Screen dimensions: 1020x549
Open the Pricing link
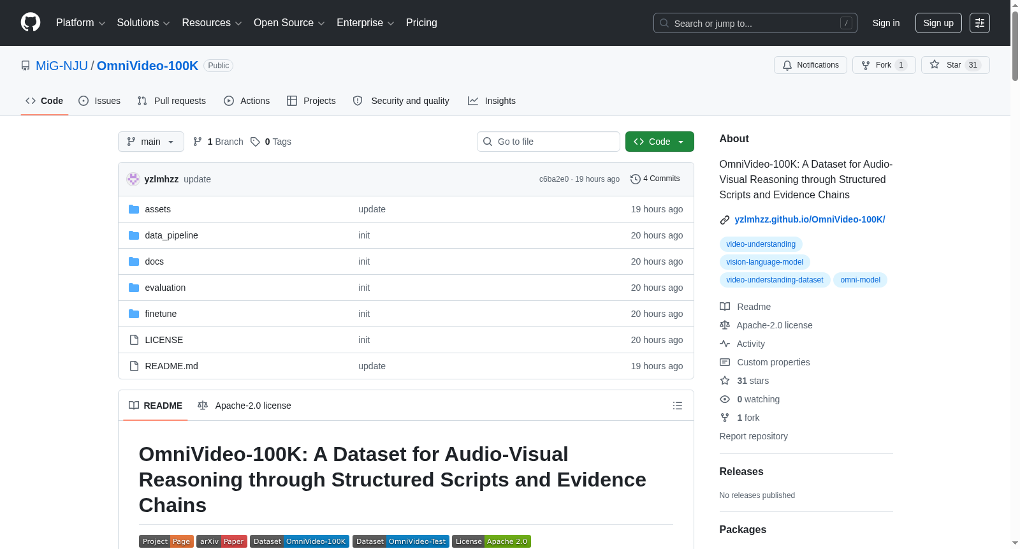421,23
